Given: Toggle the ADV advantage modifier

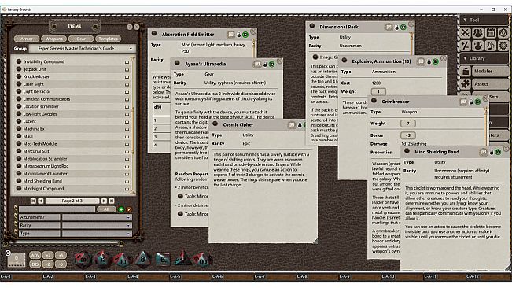Looking at the screenshot, I should click(35, 256).
